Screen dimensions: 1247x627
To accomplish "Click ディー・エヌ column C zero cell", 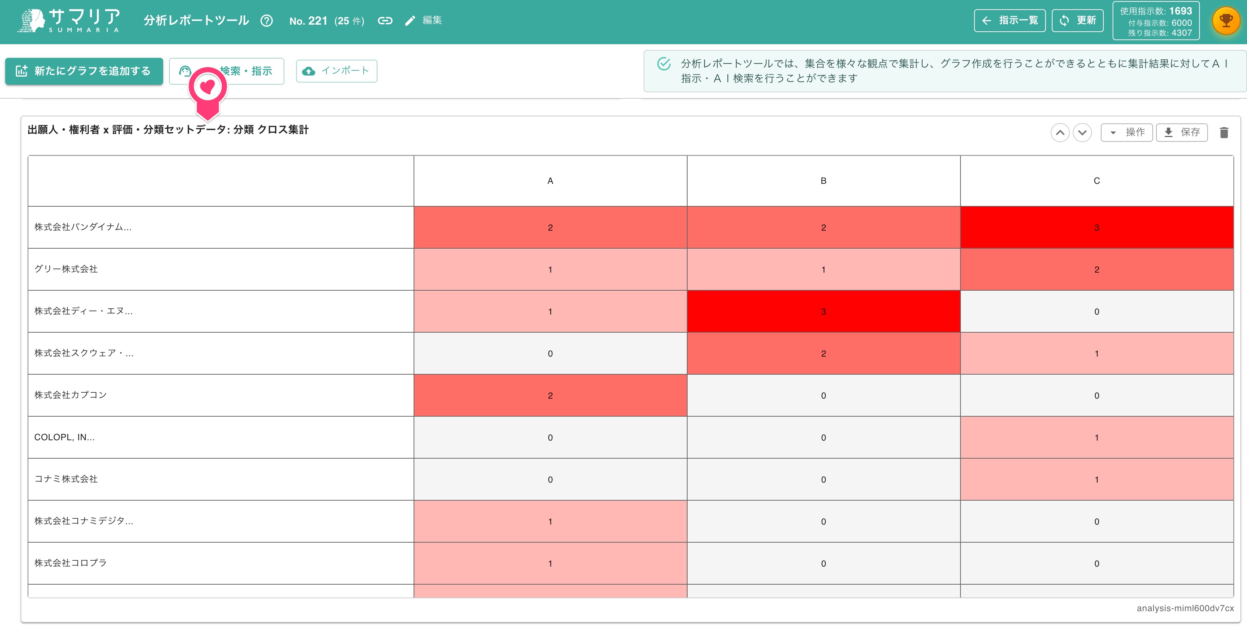I will pos(1096,311).
